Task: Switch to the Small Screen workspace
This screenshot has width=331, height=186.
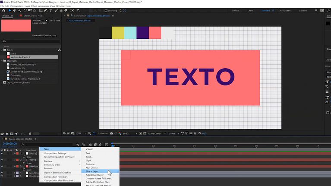Action: coord(284,10)
